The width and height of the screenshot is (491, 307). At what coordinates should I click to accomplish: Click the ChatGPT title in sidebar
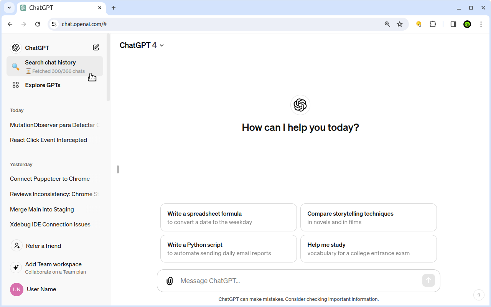pyautogui.click(x=37, y=48)
